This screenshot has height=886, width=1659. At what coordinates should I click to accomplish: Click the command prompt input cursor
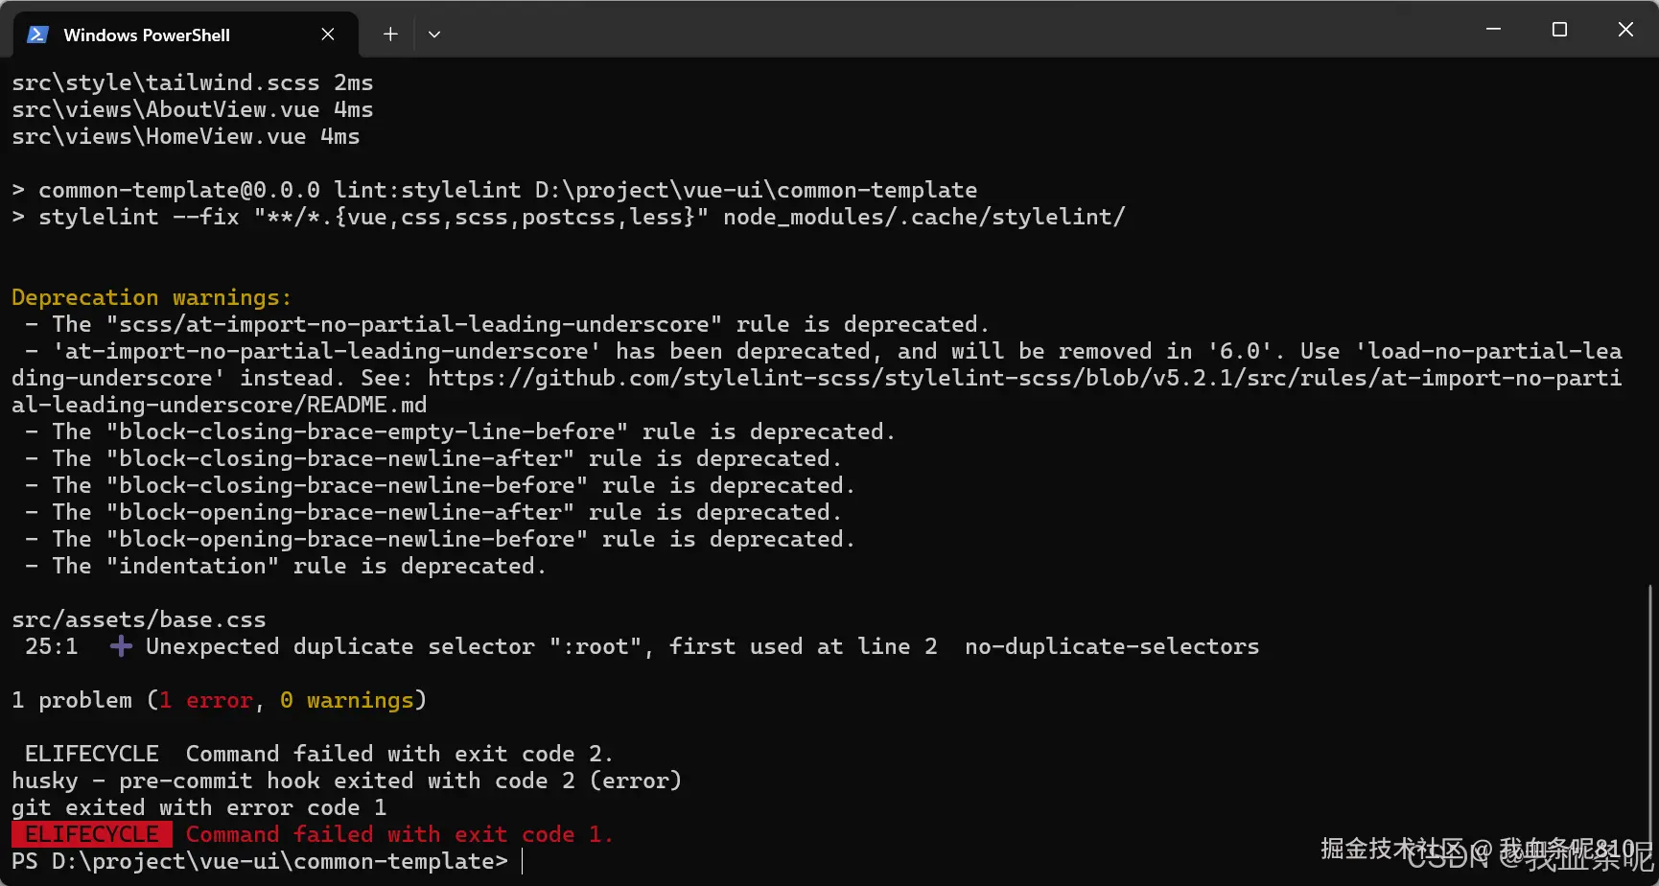[x=523, y=861]
